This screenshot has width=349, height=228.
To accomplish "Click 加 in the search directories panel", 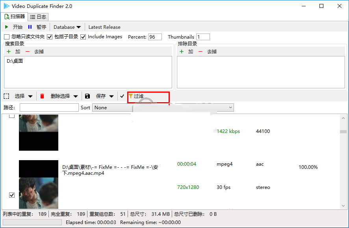I will coord(18,52).
